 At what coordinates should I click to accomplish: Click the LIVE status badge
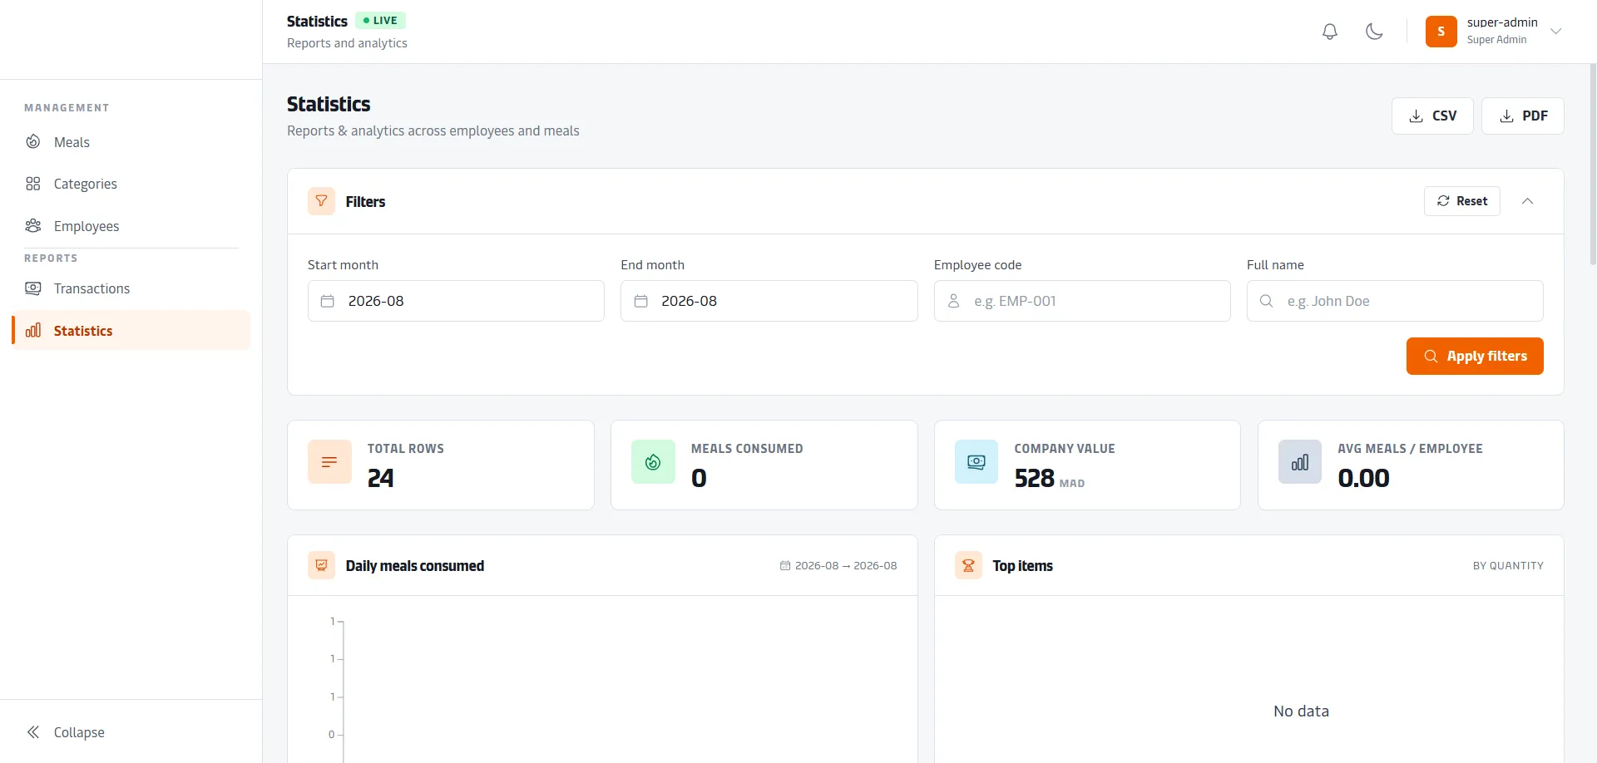[380, 21]
